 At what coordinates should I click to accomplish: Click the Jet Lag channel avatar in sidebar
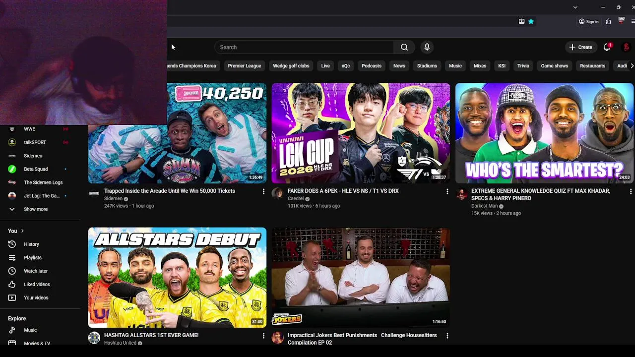(x=12, y=196)
